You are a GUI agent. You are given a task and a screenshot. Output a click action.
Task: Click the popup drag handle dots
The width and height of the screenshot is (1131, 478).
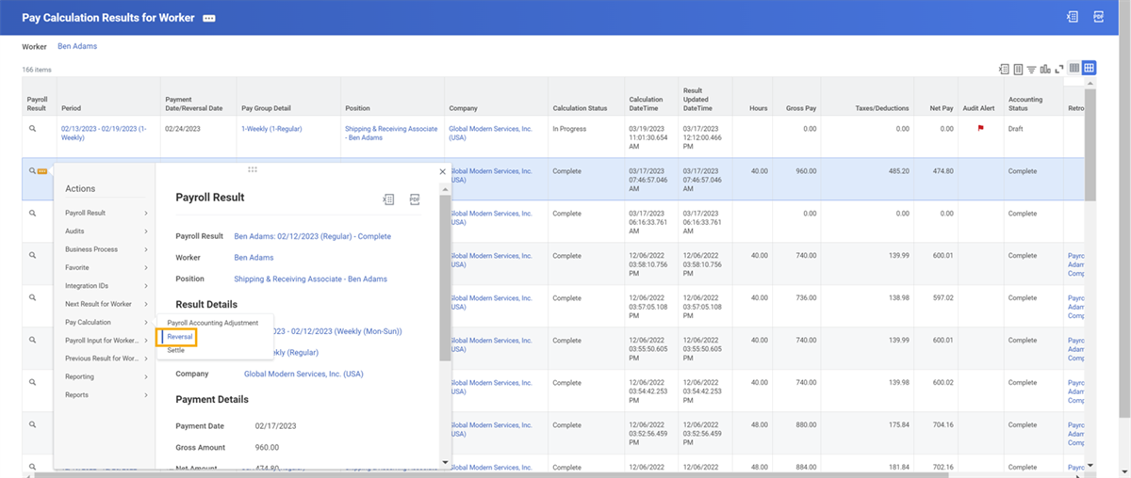point(252,169)
